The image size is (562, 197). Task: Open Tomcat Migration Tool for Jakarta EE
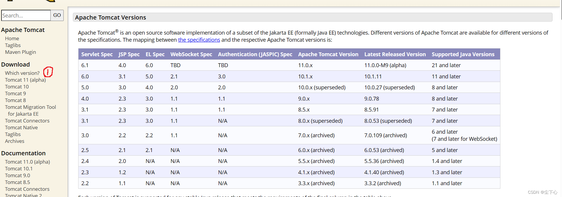pos(31,110)
